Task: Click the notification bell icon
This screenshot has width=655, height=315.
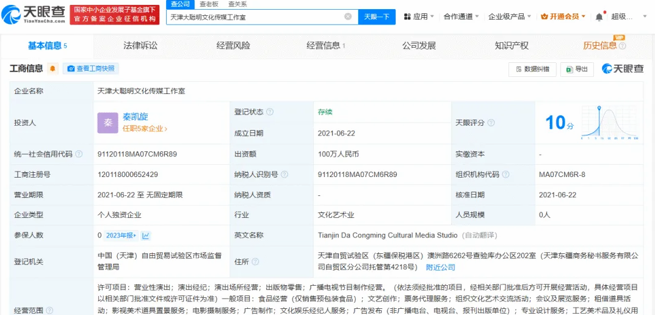Action: point(599,16)
